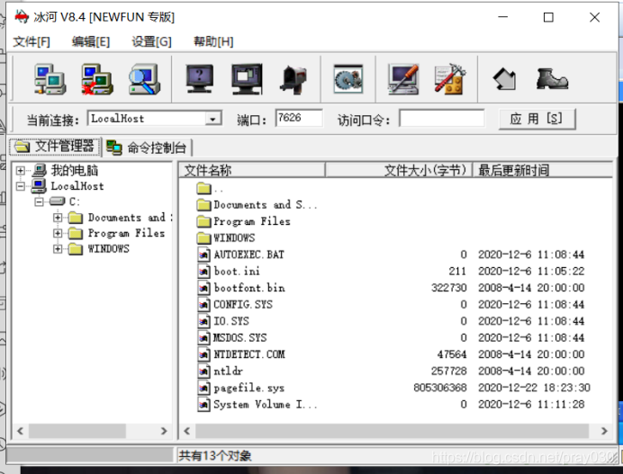Click the 文件名称 column header
The image size is (623, 474).
pyautogui.click(x=252, y=170)
